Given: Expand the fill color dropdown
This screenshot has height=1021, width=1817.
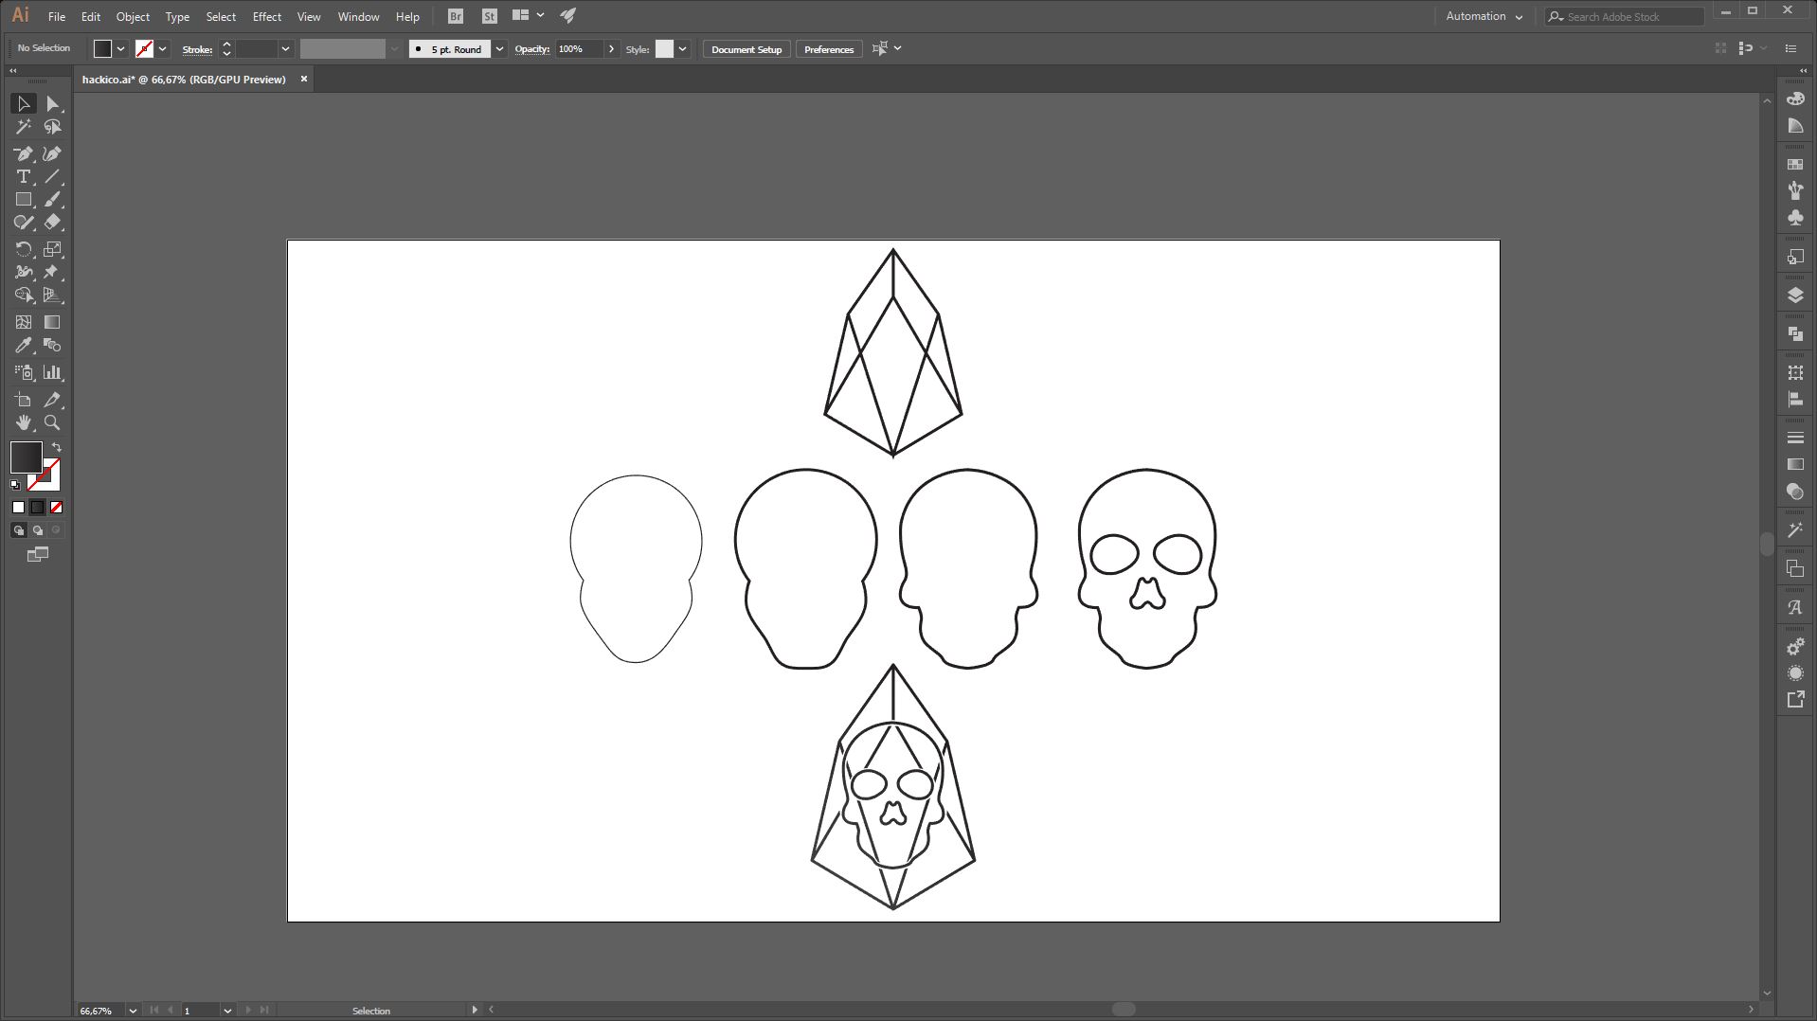Looking at the screenshot, I should coord(121,49).
